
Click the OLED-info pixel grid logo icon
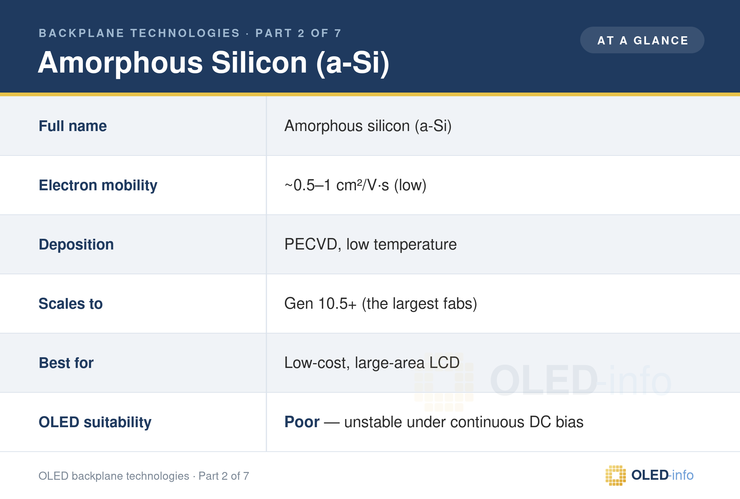(616, 475)
